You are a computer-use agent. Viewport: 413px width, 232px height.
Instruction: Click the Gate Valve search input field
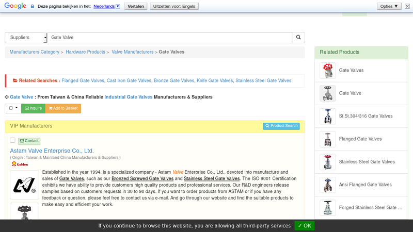tap(170, 37)
